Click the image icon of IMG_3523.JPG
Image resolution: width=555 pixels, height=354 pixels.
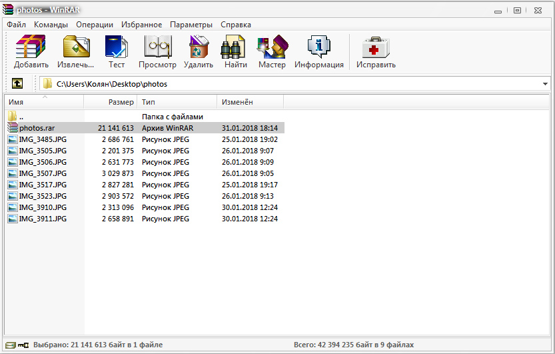(13, 196)
